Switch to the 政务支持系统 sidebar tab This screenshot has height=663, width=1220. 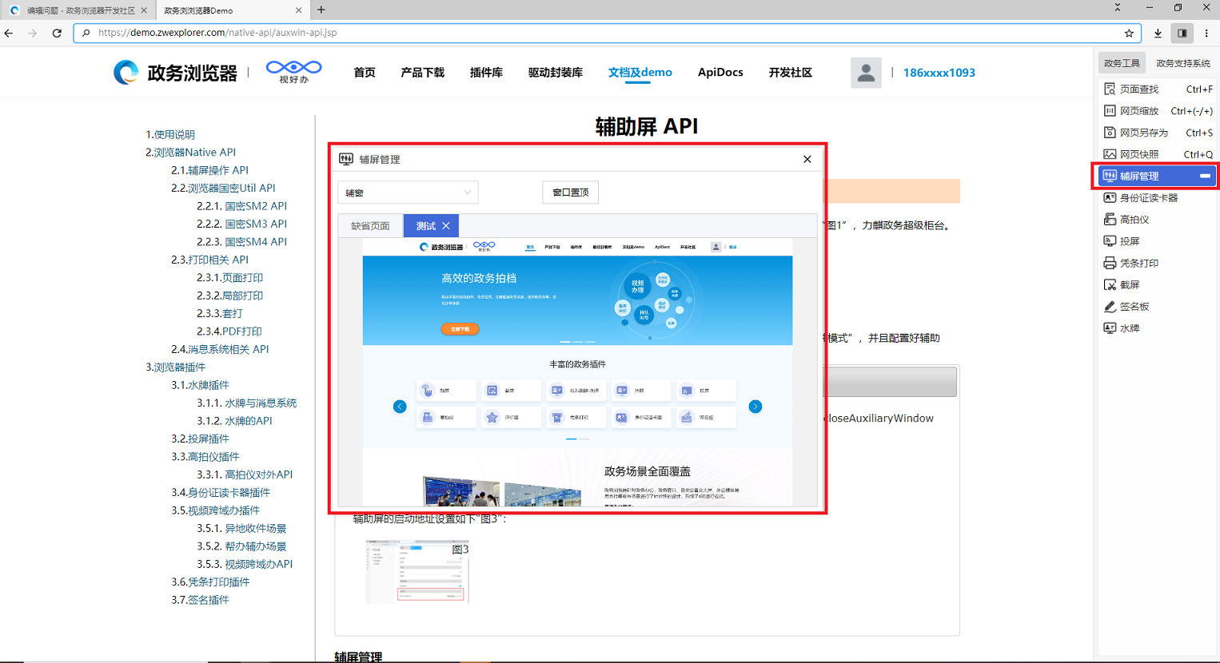[x=1183, y=63]
